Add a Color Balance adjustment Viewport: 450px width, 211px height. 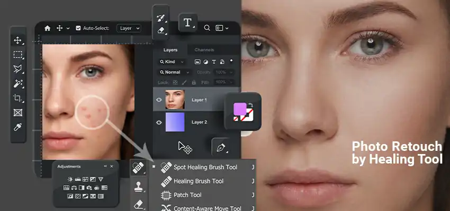coord(74,188)
